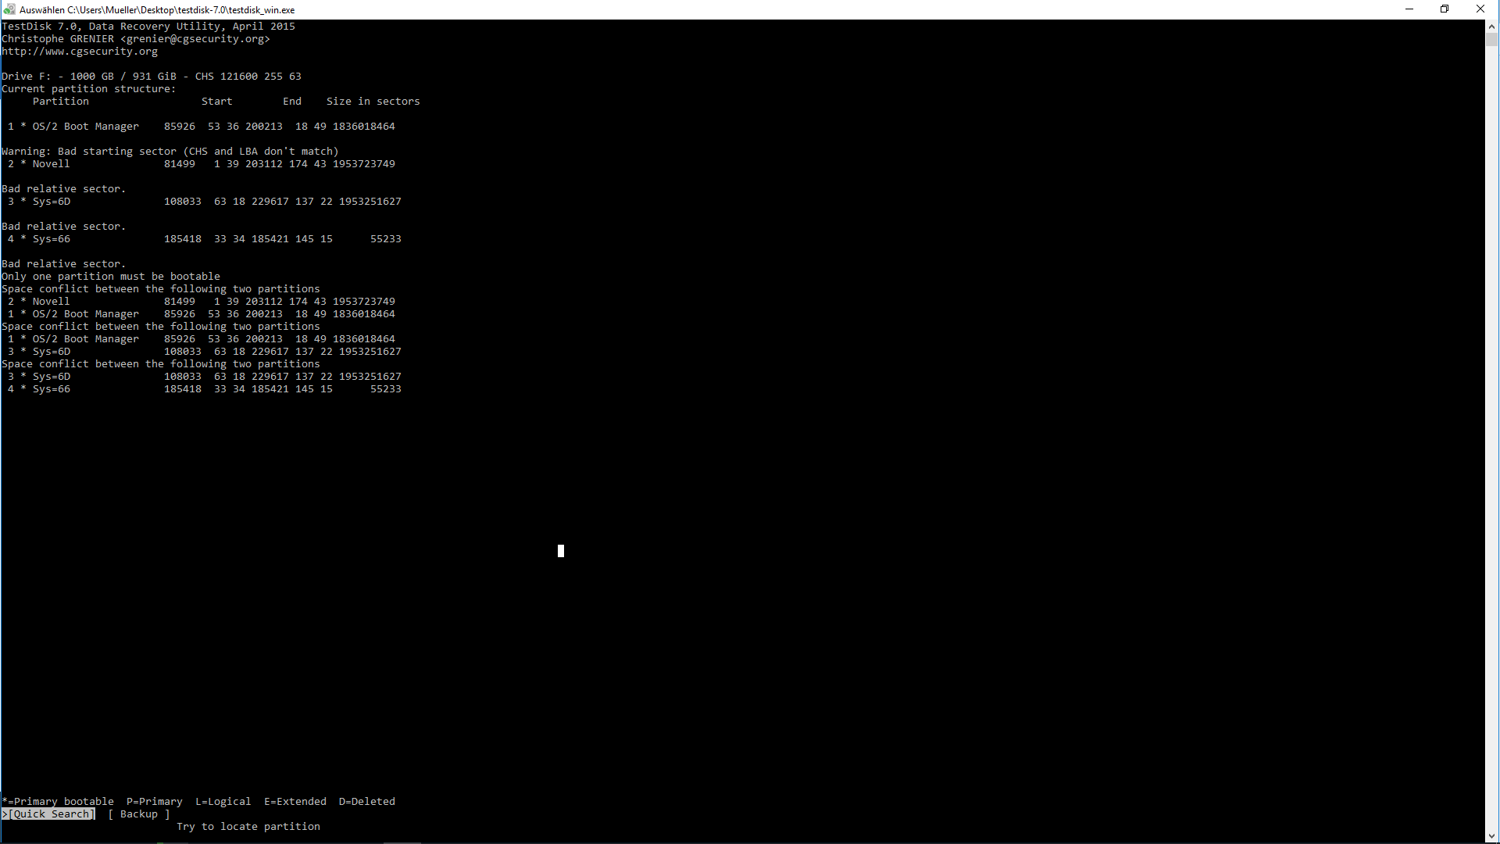Click the 'End' column header
Viewport: 1500px width, 844px height.
click(292, 102)
